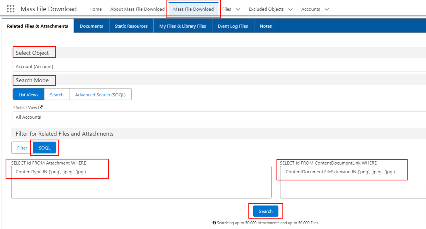The image size is (426, 229).
Task: Select the SOQL filter option
Action: point(45,148)
